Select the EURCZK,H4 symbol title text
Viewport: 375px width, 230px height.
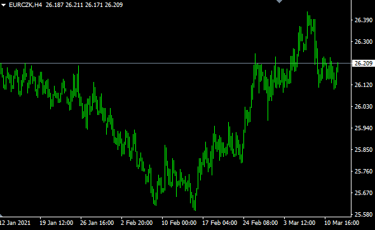point(25,5)
